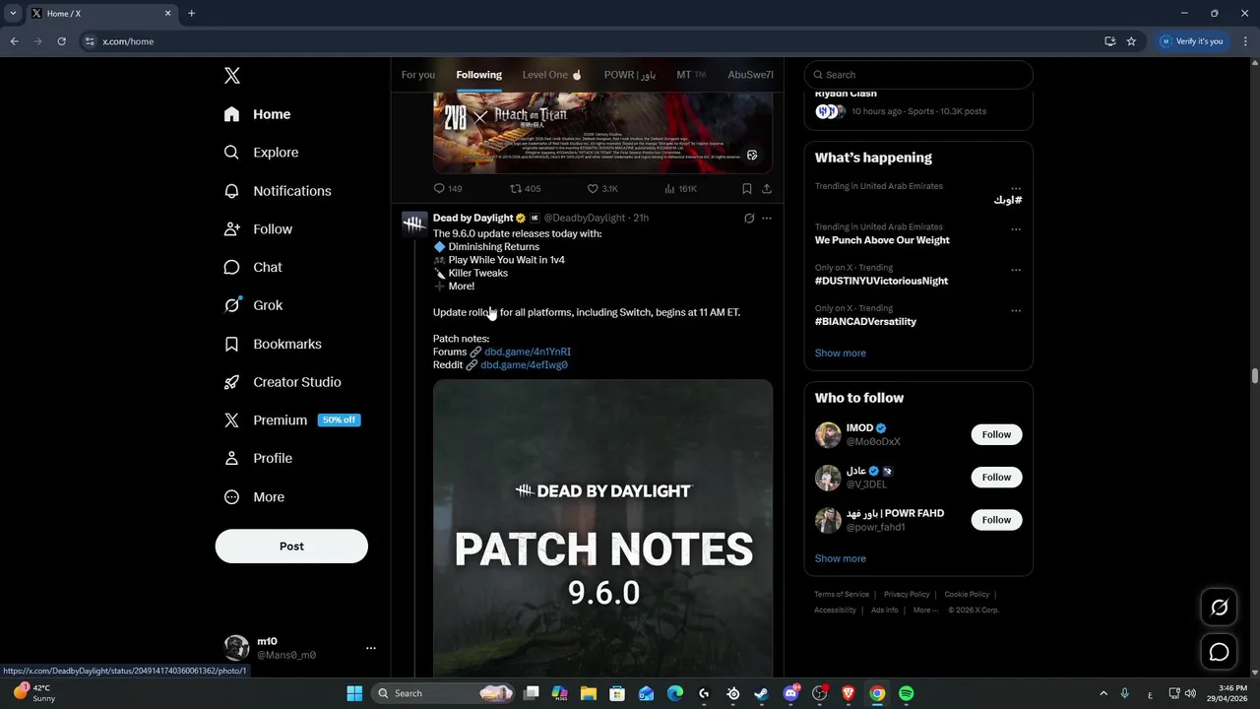Open Privacy Policy footer link
The width and height of the screenshot is (1260, 709).
click(907, 595)
